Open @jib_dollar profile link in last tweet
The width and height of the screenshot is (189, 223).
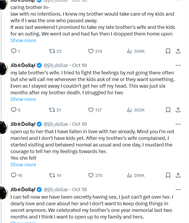pos(56,190)
